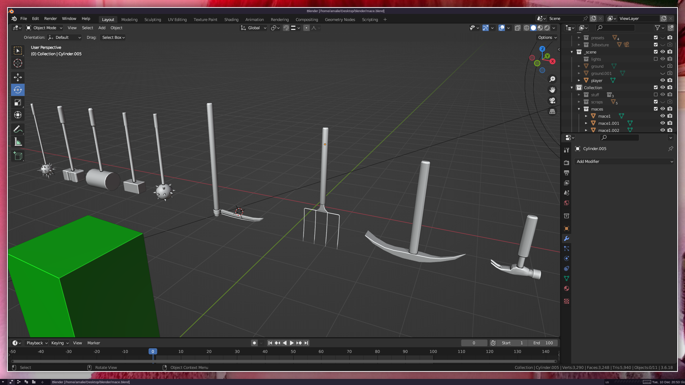Collapse the maces collection tree
Viewport: 685px width, 385px height.
579,109
